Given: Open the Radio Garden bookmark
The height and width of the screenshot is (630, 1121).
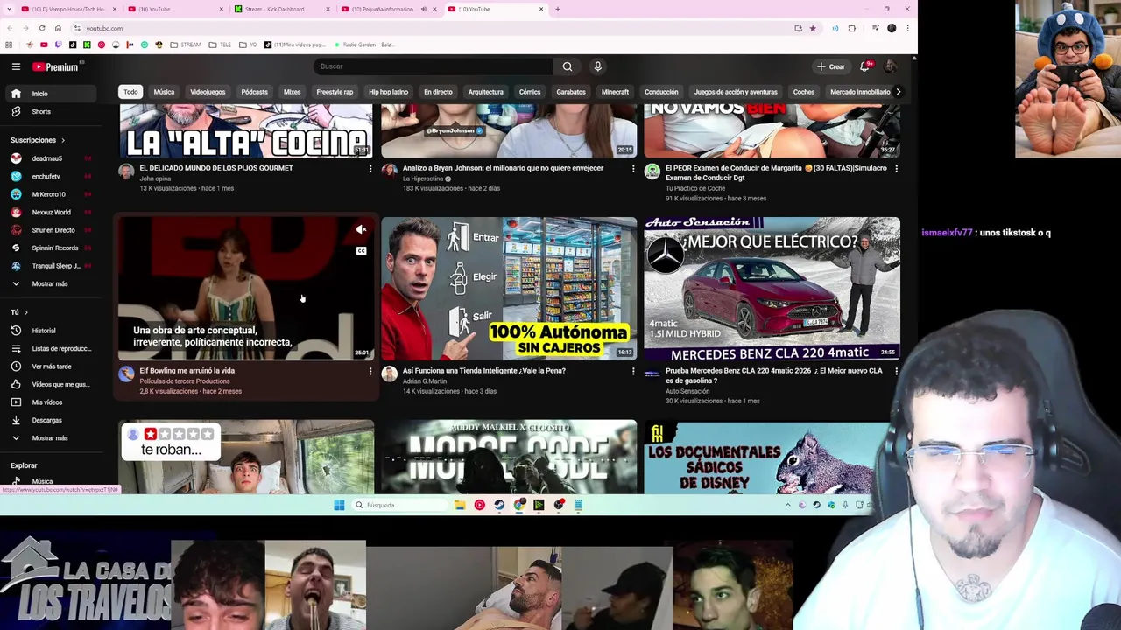Looking at the screenshot, I should (x=363, y=45).
